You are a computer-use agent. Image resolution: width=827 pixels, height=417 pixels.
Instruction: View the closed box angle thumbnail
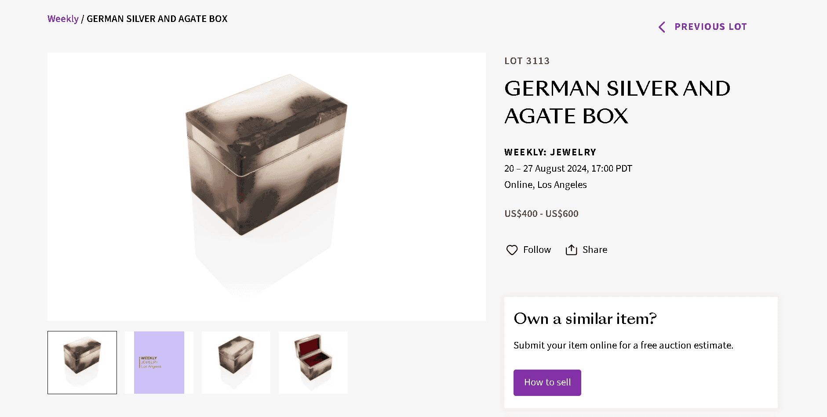[x=236, y=362]
